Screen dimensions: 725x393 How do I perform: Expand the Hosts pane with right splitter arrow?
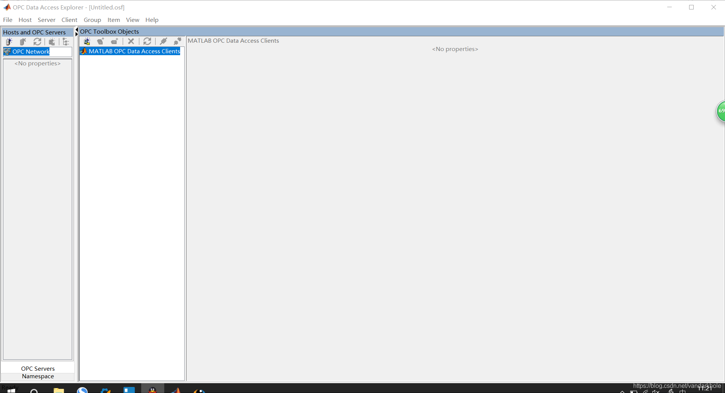tap(77, 34)
